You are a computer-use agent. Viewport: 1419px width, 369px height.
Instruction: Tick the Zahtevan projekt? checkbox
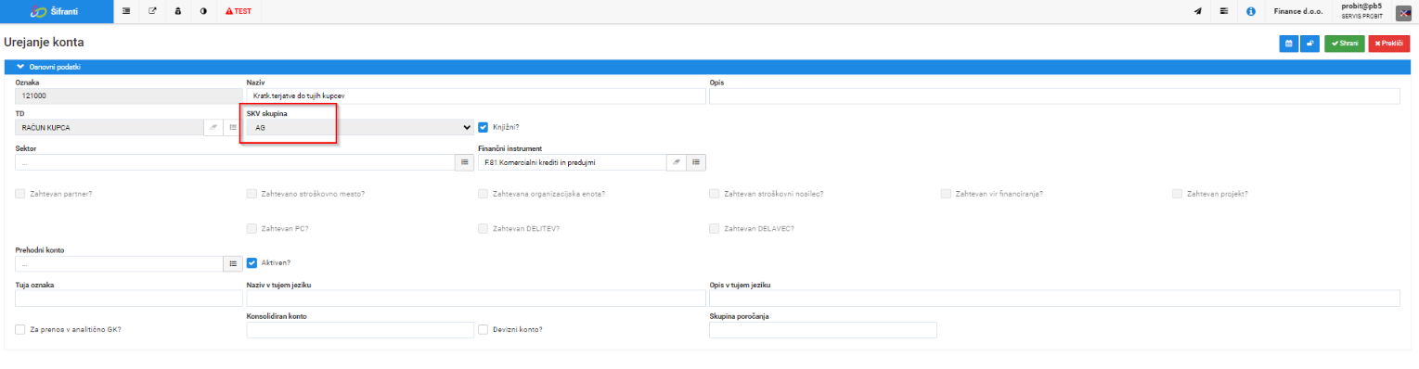click(x=1177, y=194)
